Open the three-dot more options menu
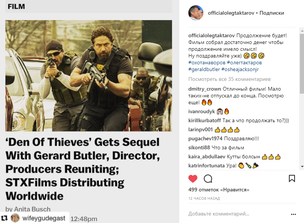The image size is (304, 223). click(293, 214)
